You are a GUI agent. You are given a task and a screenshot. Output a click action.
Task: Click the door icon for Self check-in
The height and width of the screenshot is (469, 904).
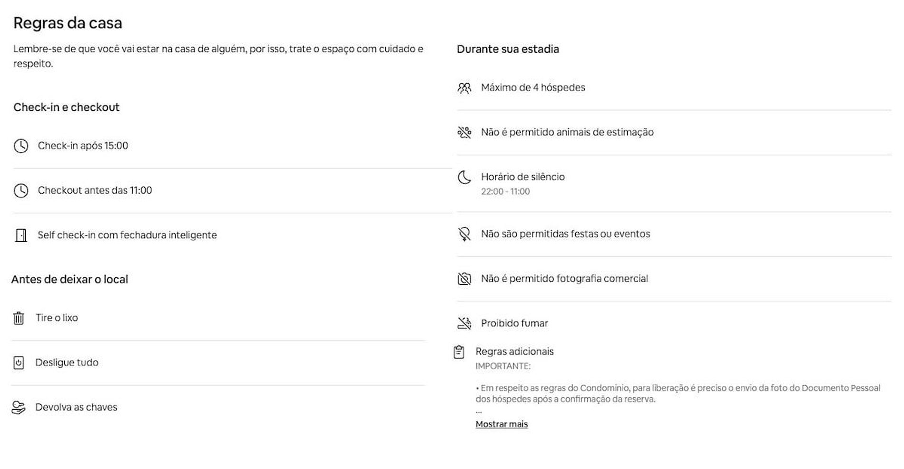click(21, 235)
